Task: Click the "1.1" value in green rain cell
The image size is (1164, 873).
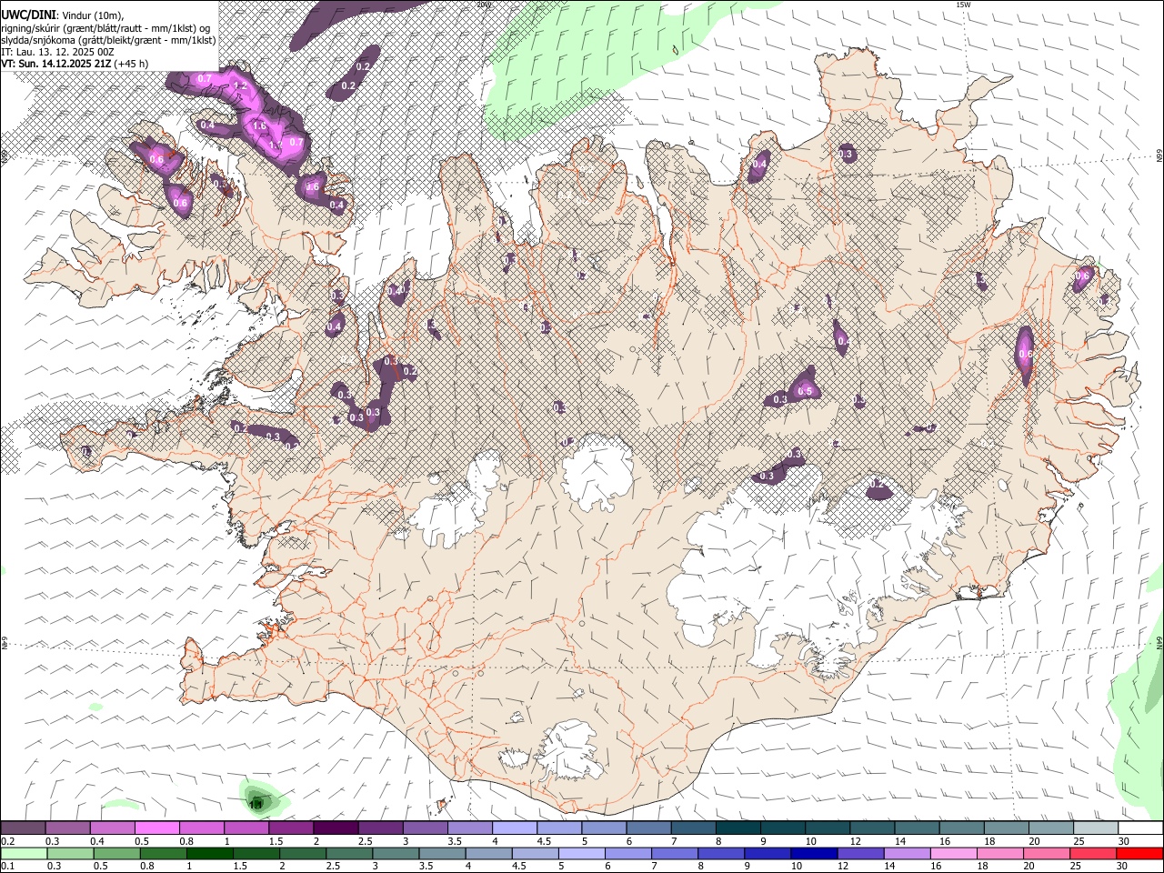Action: [256, 804]
